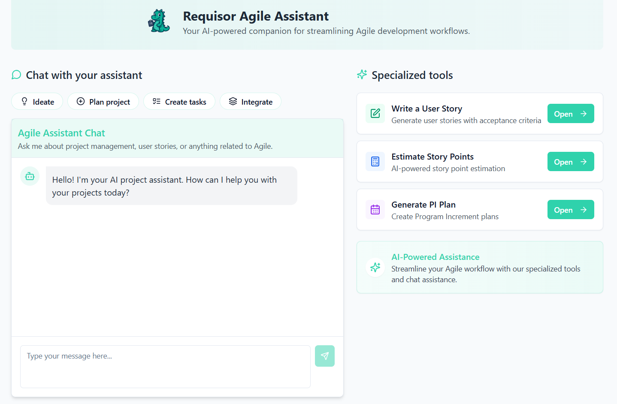Click the layers icon on the Integrate chip
Image resolution: width=617 pixels, height=404 pixels.
click(x=233, y=101)
